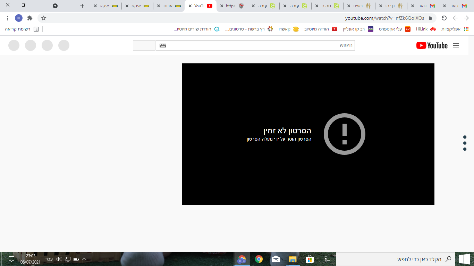
Task: Click the plain Chrome taskbar icon
Action: pos(259,259)
